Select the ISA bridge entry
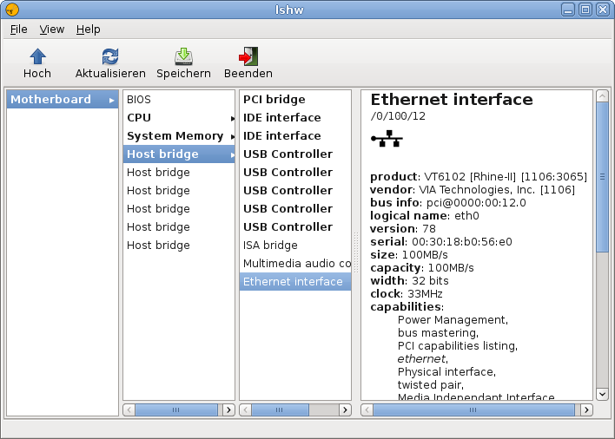The image size is (615, 439). pos(270,246)
